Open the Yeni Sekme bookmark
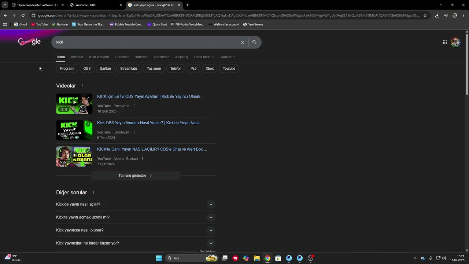469x264 pixels. coord(253,24)
